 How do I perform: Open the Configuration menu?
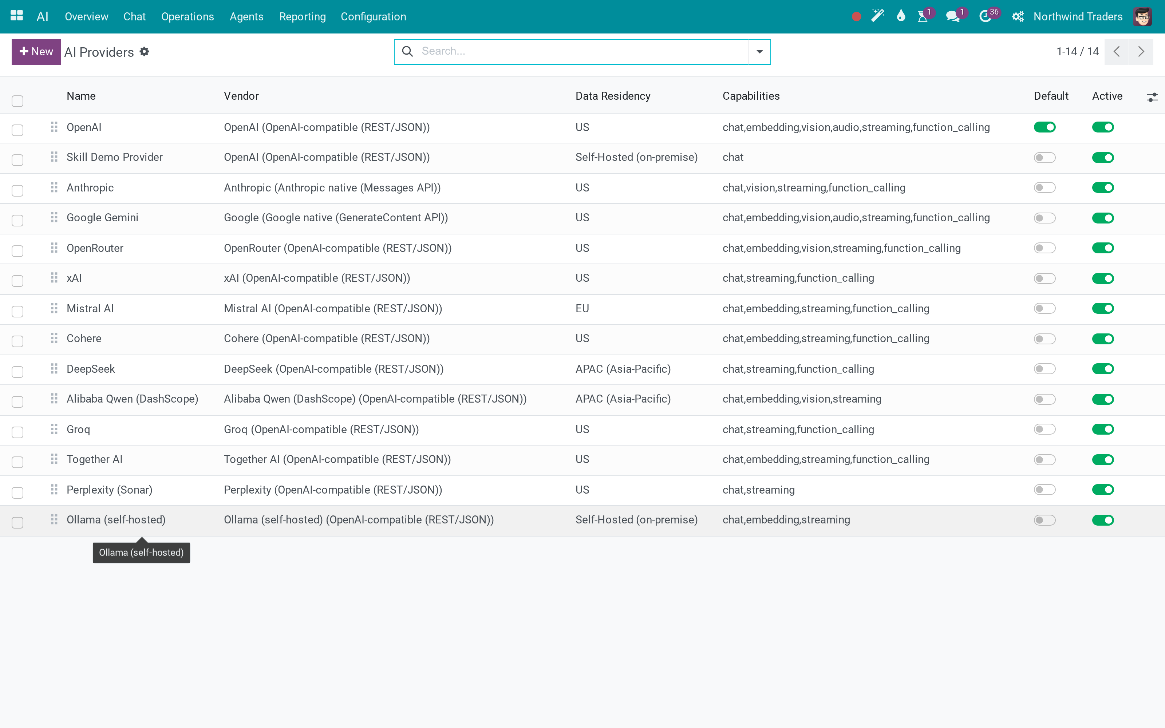(x=374, y=17)
